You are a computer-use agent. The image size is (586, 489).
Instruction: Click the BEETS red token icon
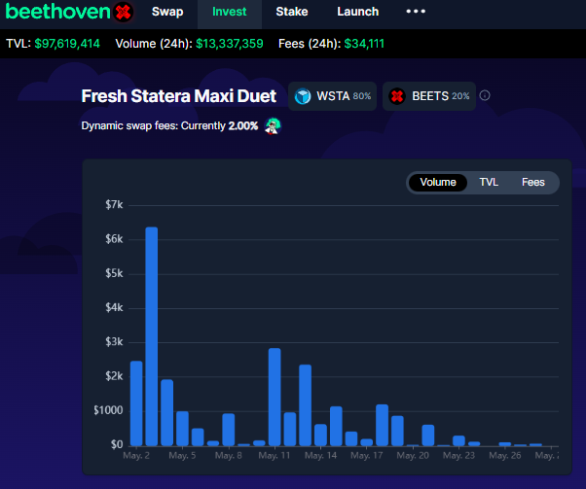(x=397, y=96)
